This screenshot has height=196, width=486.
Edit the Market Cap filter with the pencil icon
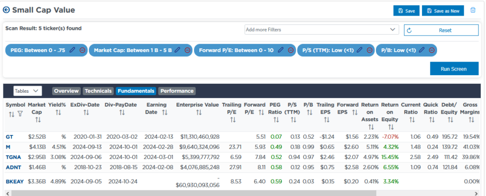click(x=178, y=50)
